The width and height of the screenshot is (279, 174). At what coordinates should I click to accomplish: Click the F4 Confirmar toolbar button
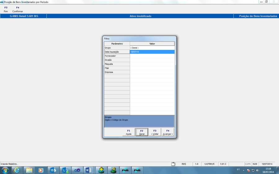18,9
